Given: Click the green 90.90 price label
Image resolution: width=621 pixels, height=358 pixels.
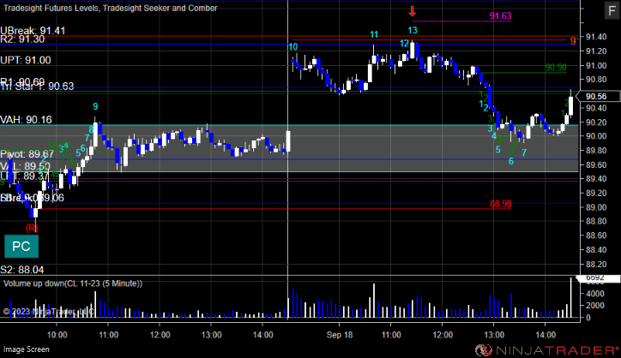Looking at the screenshot, I should coord(556,68).
